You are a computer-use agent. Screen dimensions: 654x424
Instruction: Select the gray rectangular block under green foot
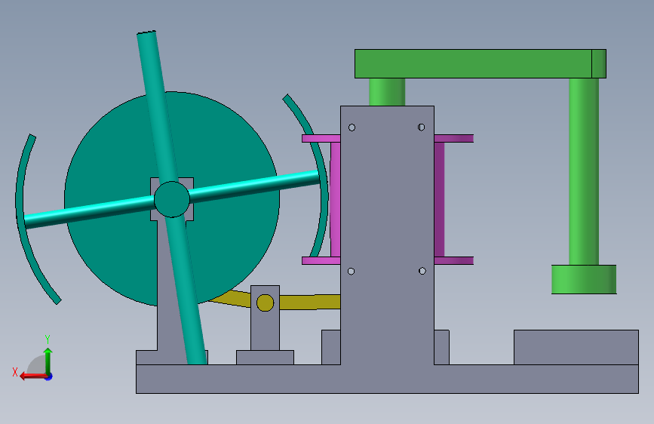click(x=576, y=347)
